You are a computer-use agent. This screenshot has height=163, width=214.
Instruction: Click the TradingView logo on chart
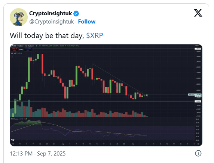coord(13,140)
